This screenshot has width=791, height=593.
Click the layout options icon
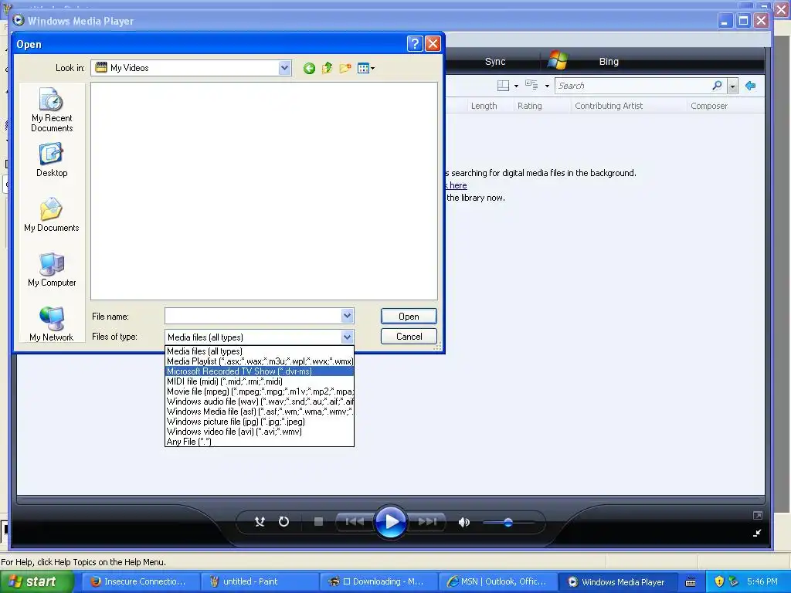tap(503, 86)
